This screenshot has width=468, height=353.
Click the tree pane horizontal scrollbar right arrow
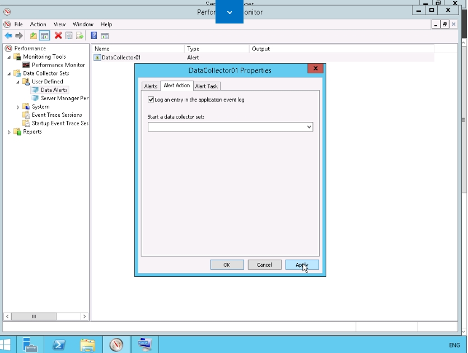pyautogui.click(x=85, y=317)
